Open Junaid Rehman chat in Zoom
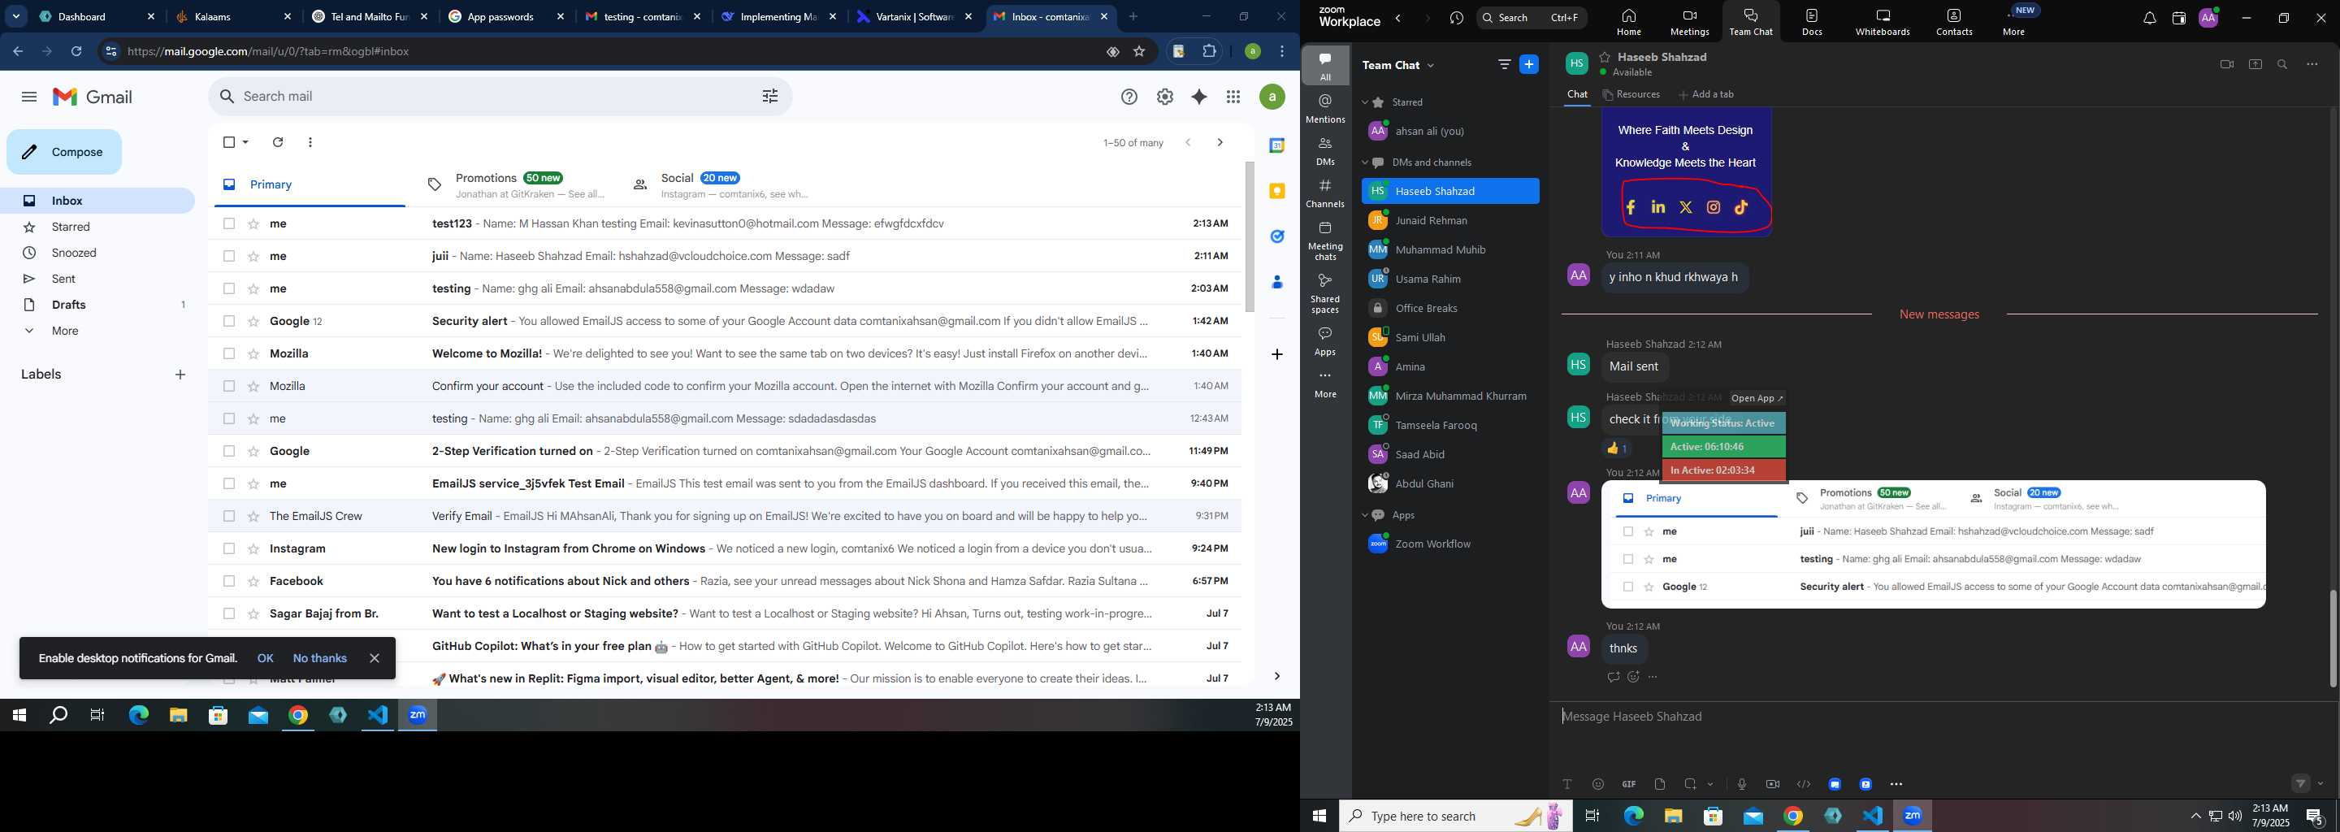This screenshot has height=832, width=2340. pyautogui.click(x=1449, y=221)
